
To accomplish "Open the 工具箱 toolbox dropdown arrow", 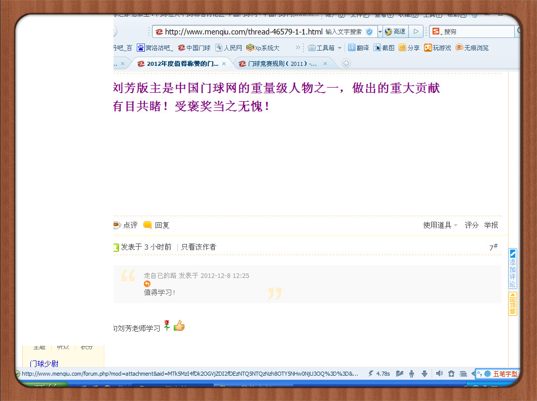I will pos(339,48).
